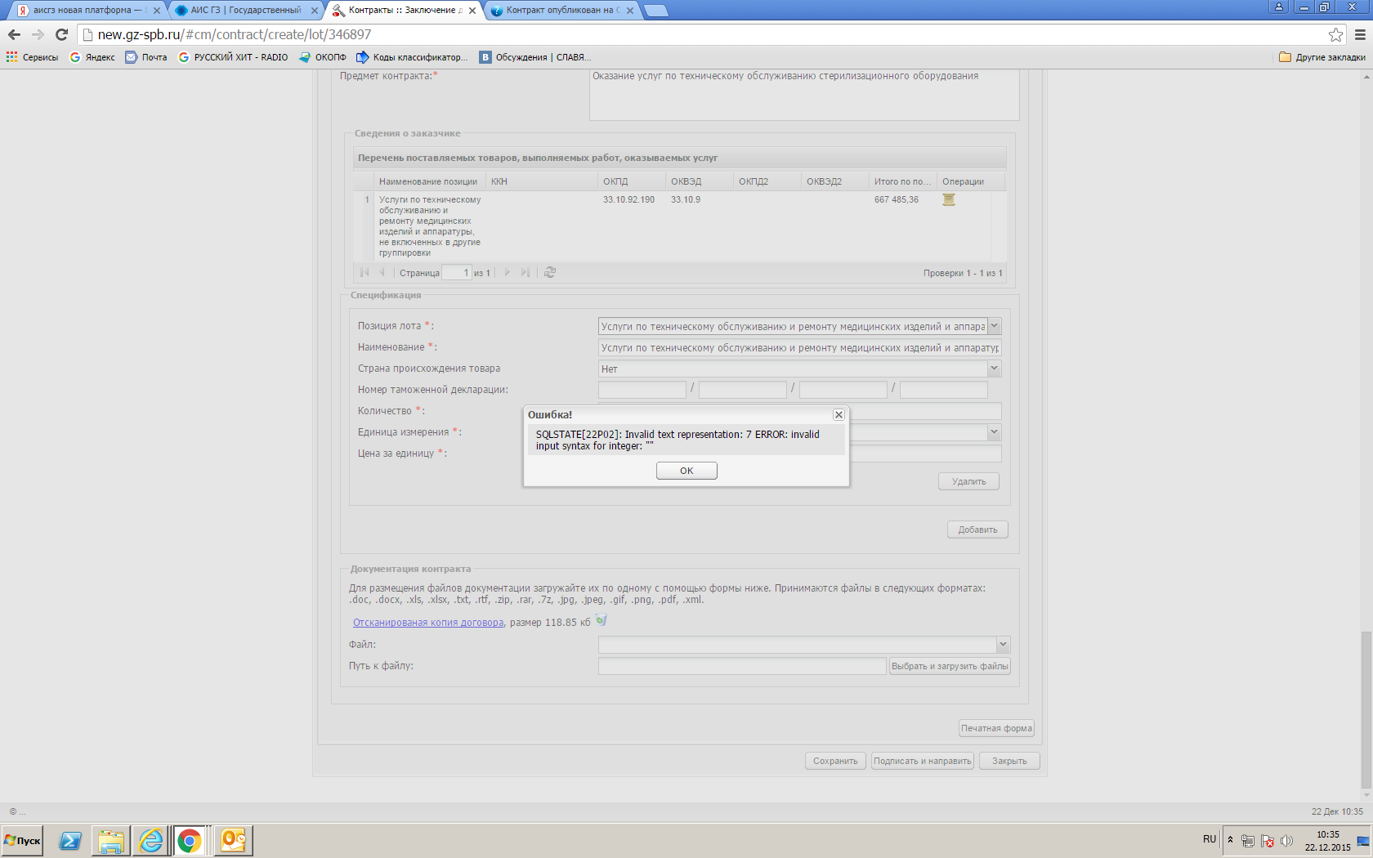Go to the next table page
This screenshot has width=1373, height=858.
(508, 272)
